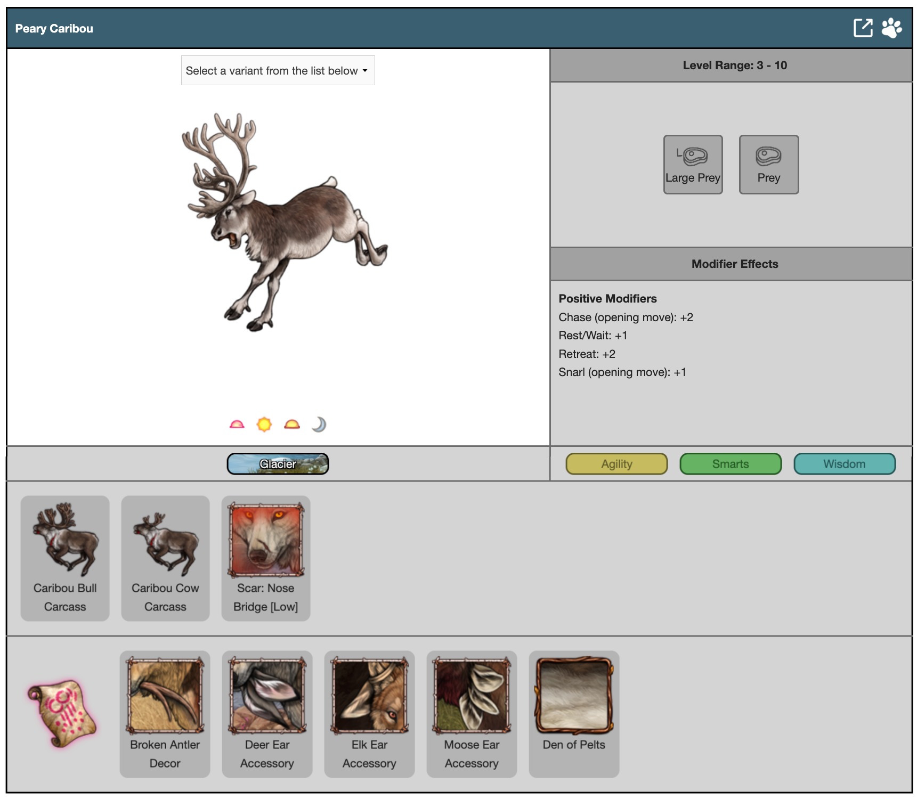The width and height of the screenshot is (917, 799).
Task: Open the Den of Pelts item
Action: click(574, 714)
